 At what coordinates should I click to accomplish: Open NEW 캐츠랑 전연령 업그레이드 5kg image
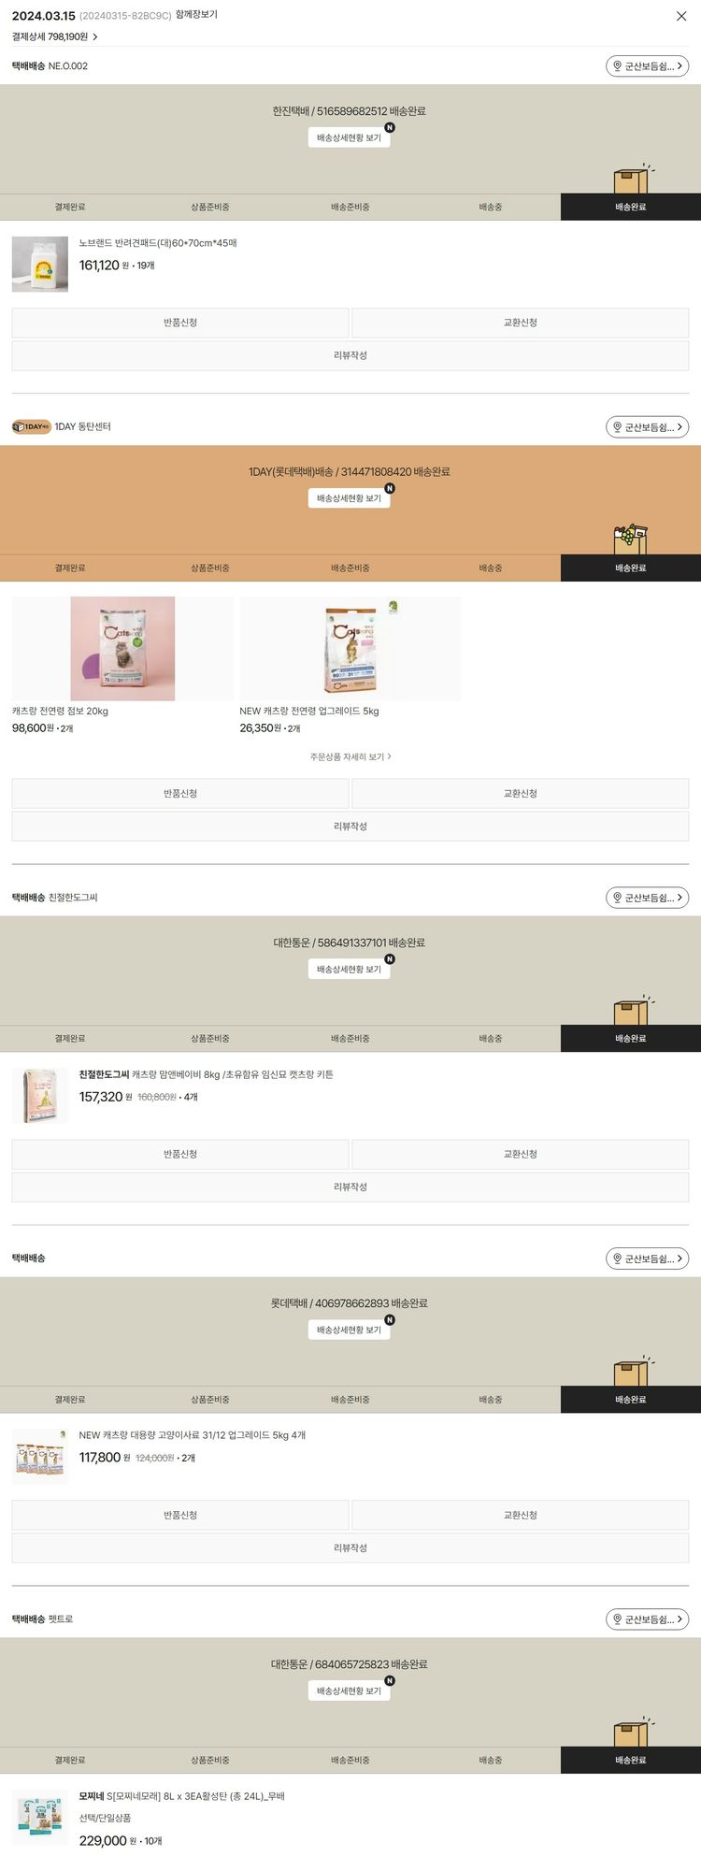pyautogui.click(x=350, y=649)
